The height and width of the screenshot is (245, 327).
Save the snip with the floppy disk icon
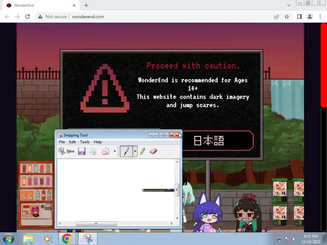click(82, 151)
